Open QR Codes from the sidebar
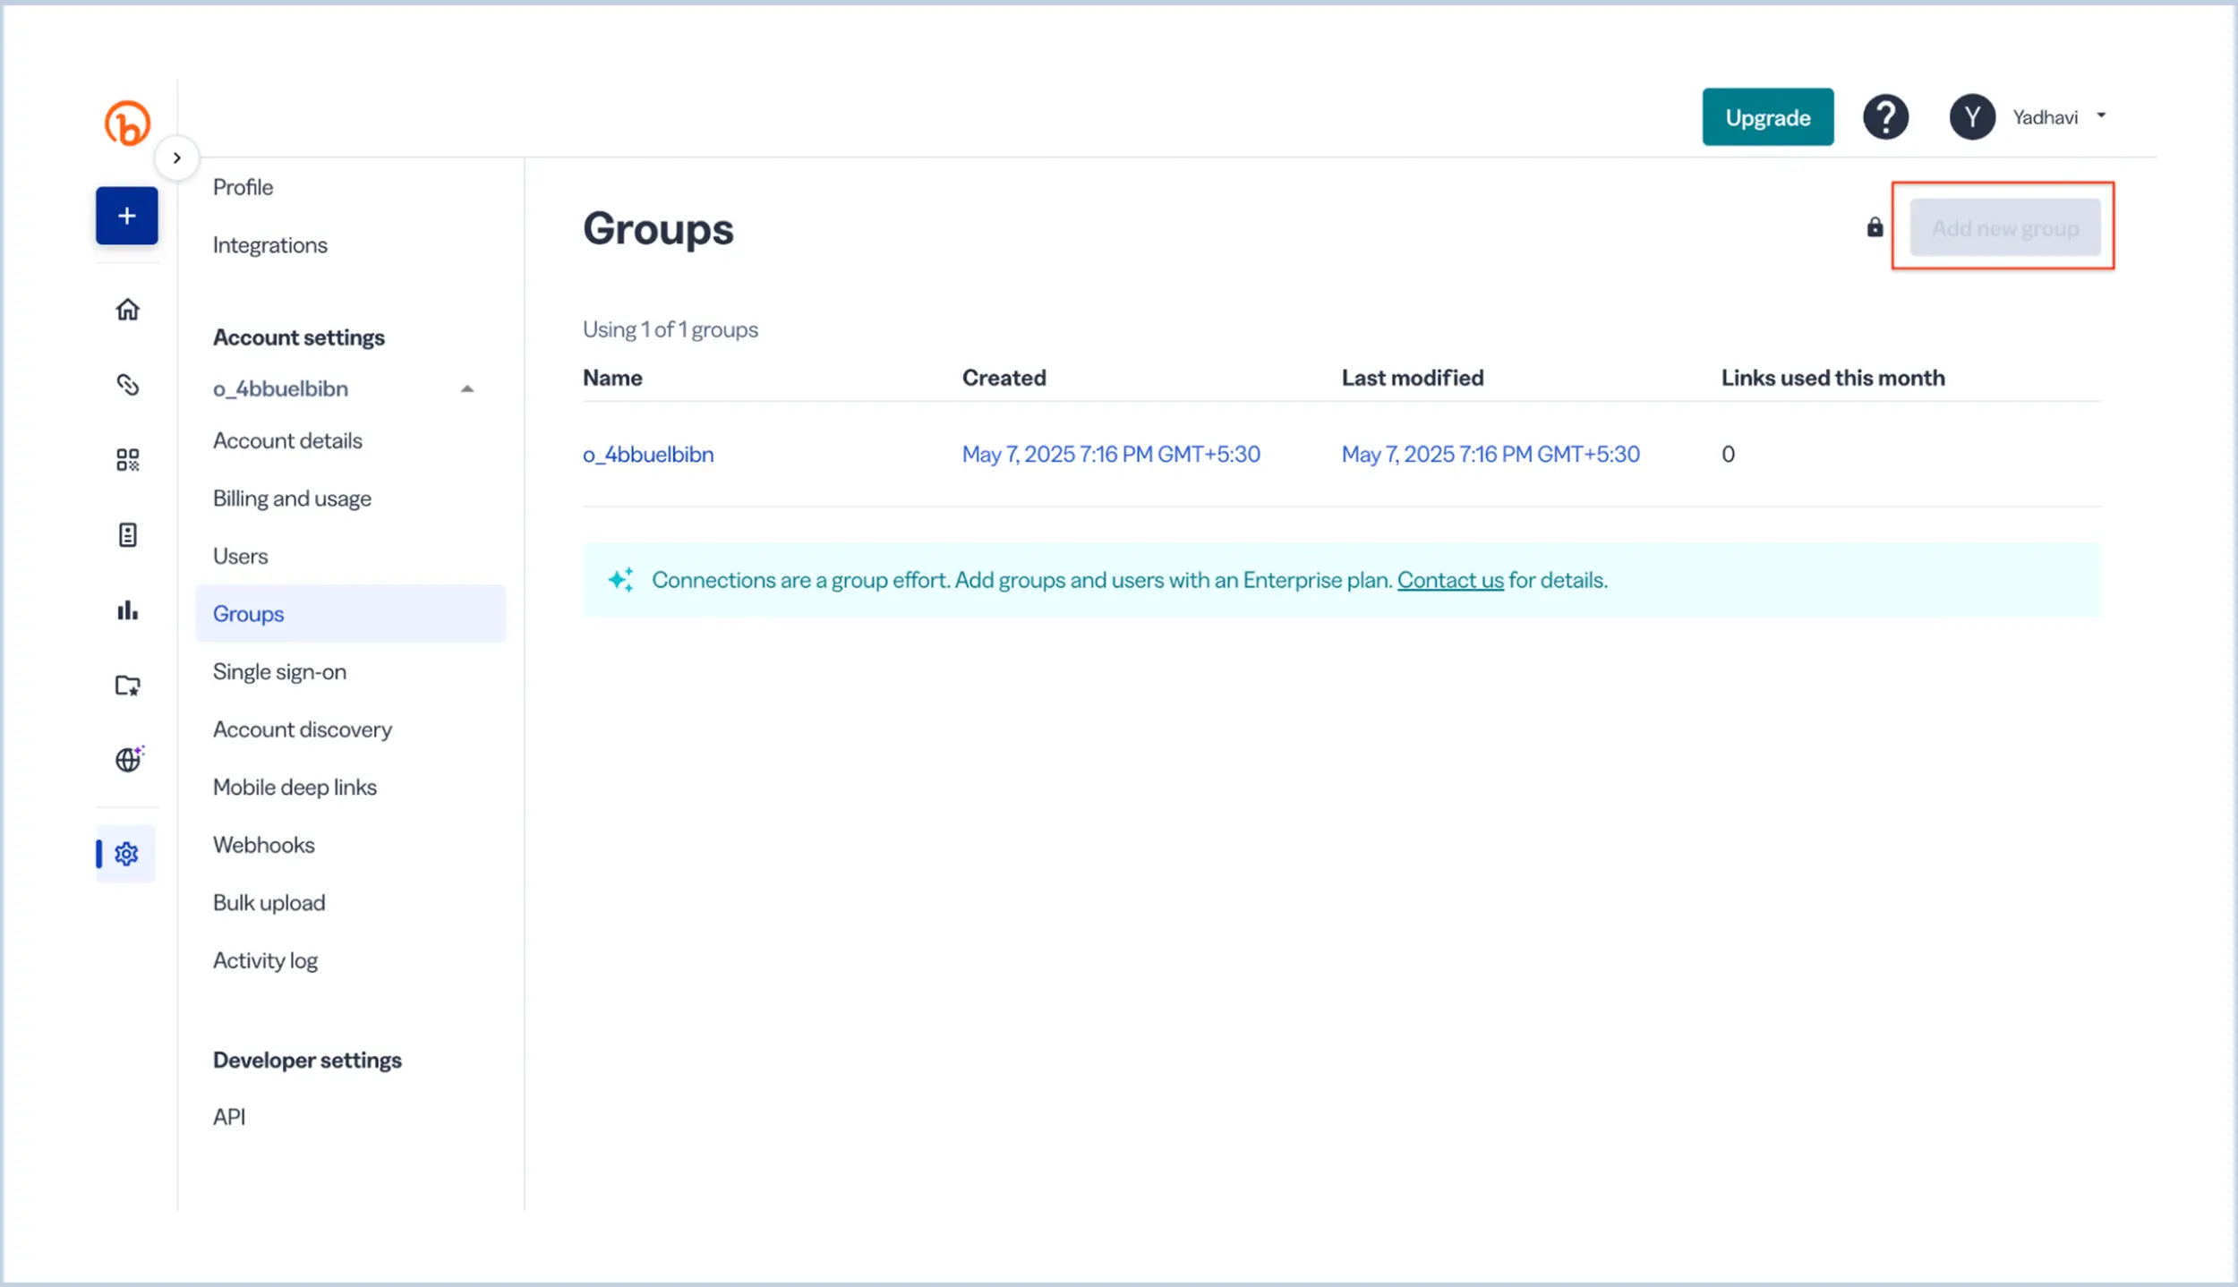This screenshot has width=2238, height=1287. (x=126, y=459)
